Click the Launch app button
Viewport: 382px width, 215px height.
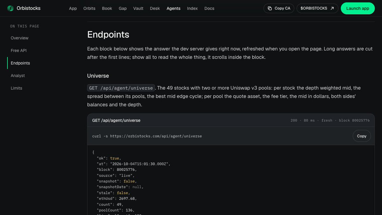tap(358, 8)
